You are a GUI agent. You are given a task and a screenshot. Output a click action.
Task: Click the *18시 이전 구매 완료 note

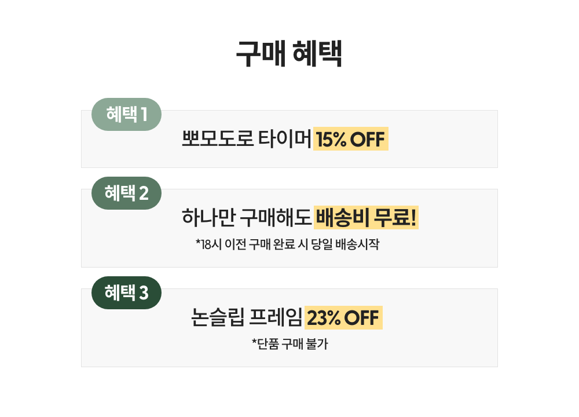[x=251, y=244]
